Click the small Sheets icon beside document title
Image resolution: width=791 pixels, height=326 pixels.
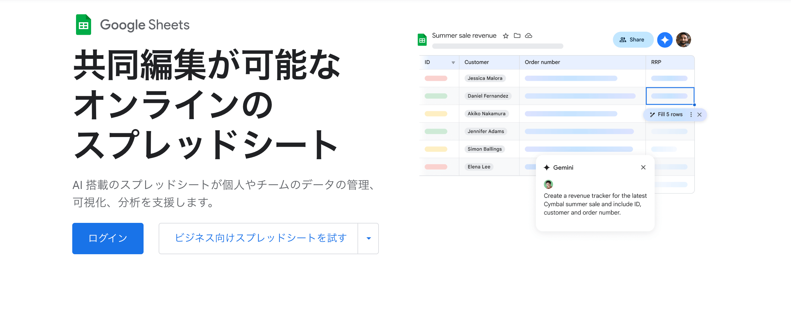click(x=422, y=40)
